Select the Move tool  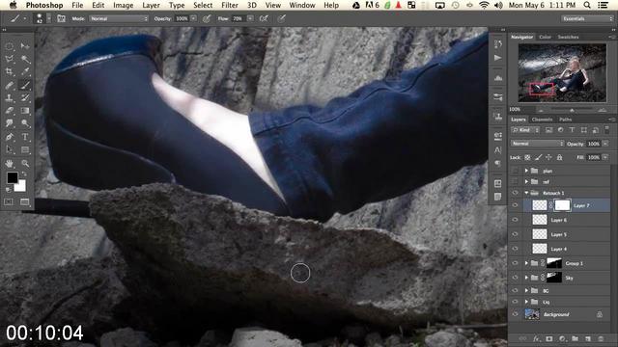coord(25,46)
